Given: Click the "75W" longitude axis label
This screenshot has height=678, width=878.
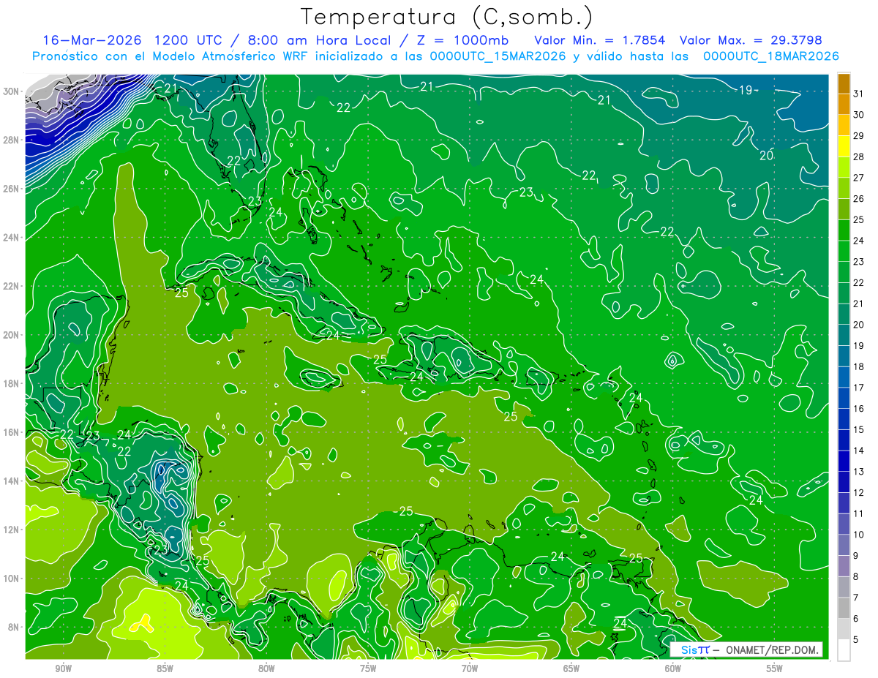Looking at the screenshot, I should coord(368,668).
